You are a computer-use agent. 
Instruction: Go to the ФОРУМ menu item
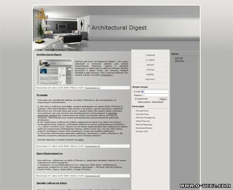(x=150, y=65)
